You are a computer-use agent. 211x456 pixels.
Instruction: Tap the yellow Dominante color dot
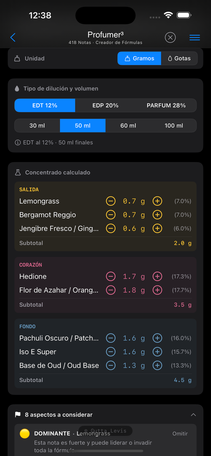click(x=25, y=434)
